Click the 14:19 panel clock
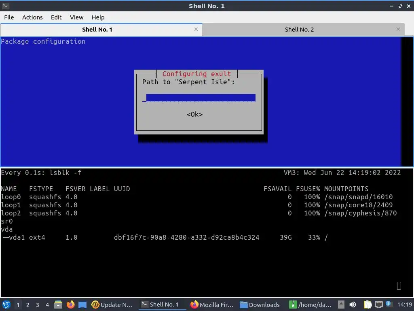Viewport: 414px width, 311px height. (404, 305)
